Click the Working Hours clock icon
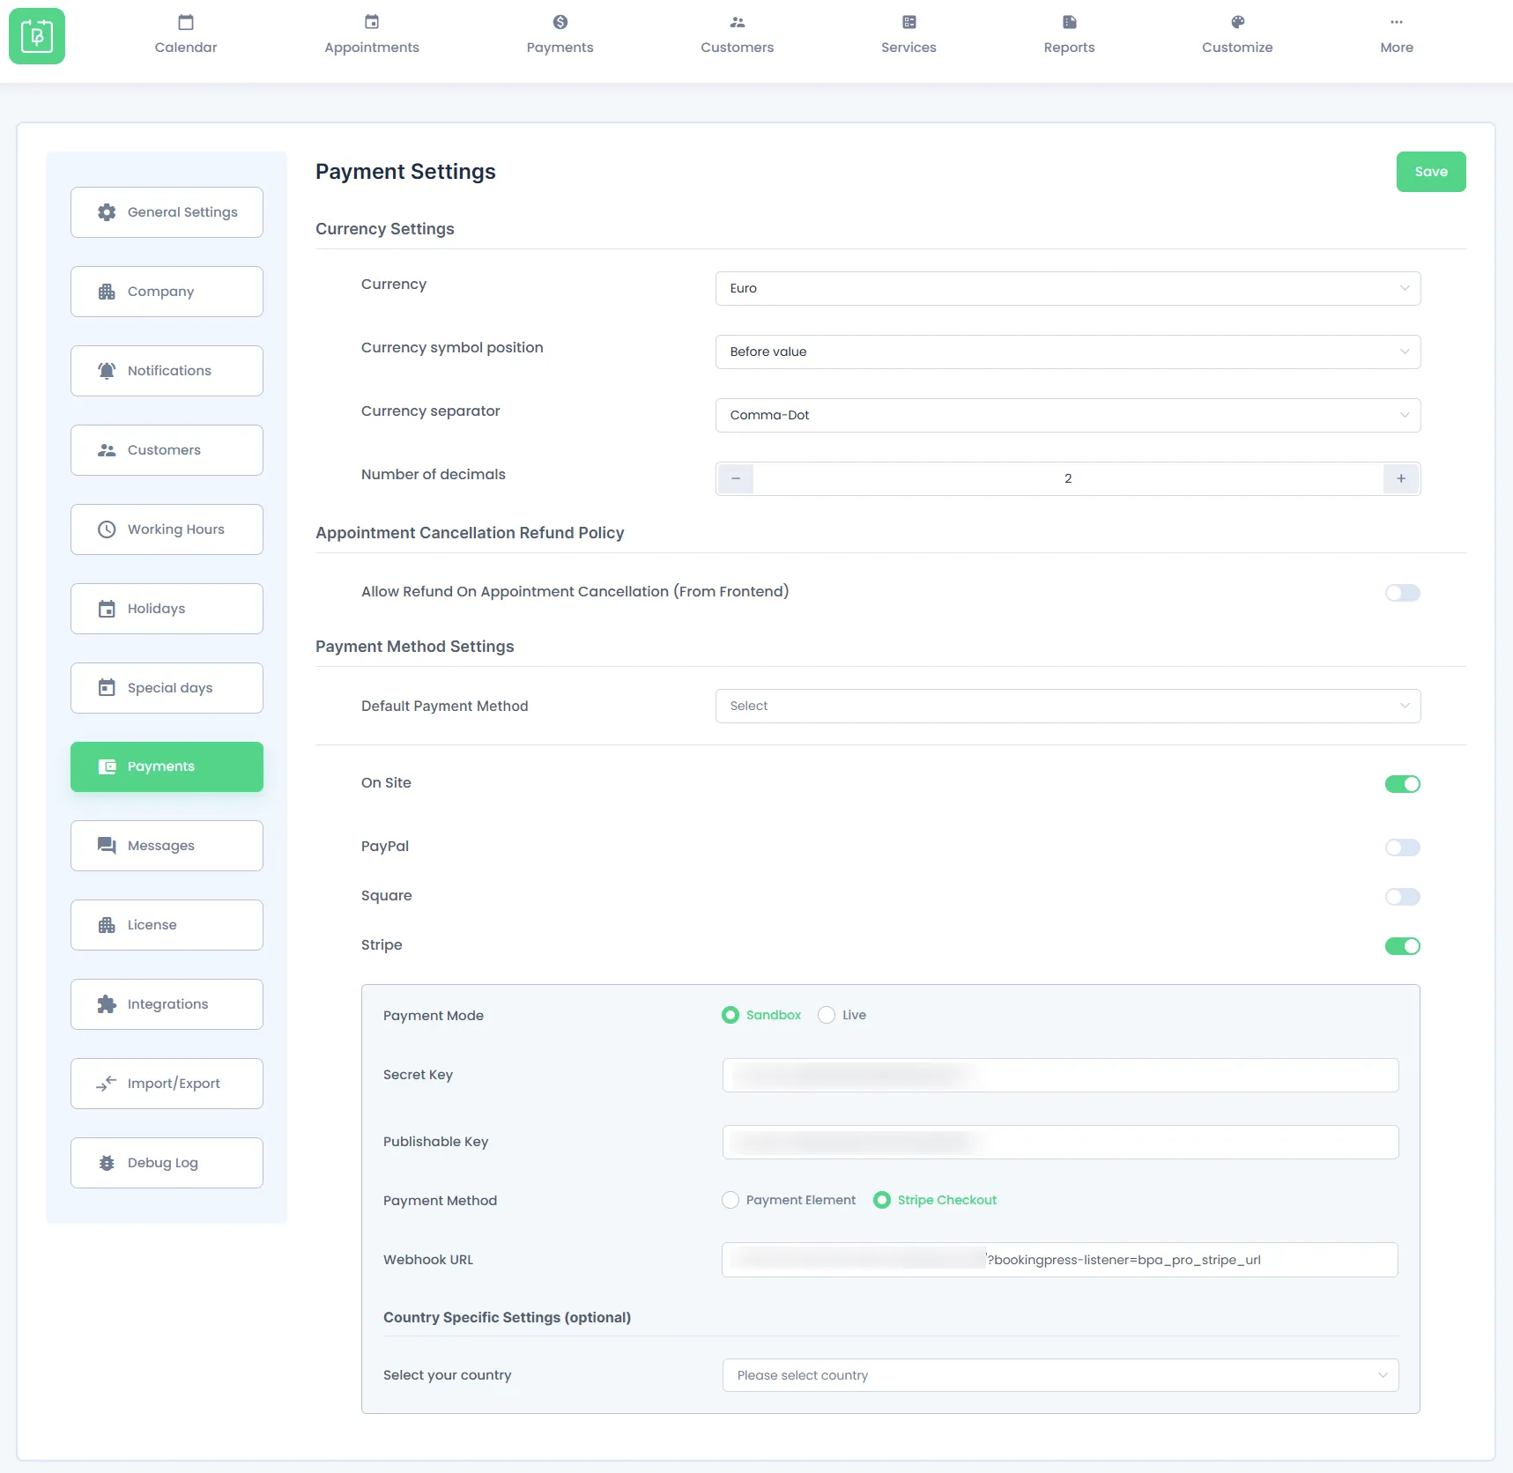This screenshot has height=1473, width=1513. pos(107,529)
